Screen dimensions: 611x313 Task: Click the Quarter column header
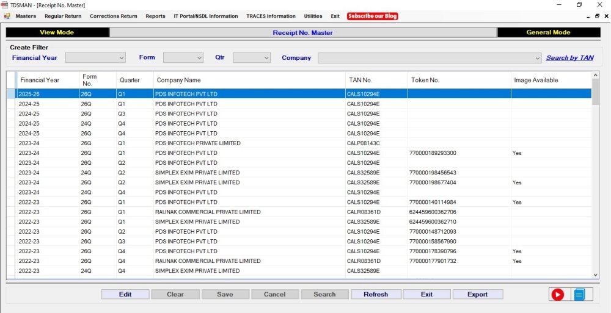point(135,80)
